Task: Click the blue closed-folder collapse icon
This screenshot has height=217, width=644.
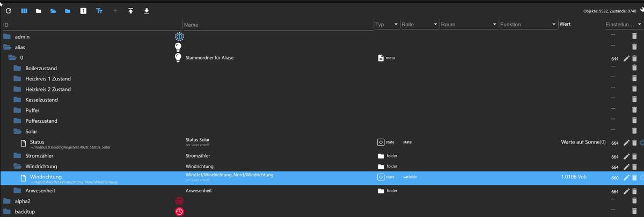Action: pos(68,11)
